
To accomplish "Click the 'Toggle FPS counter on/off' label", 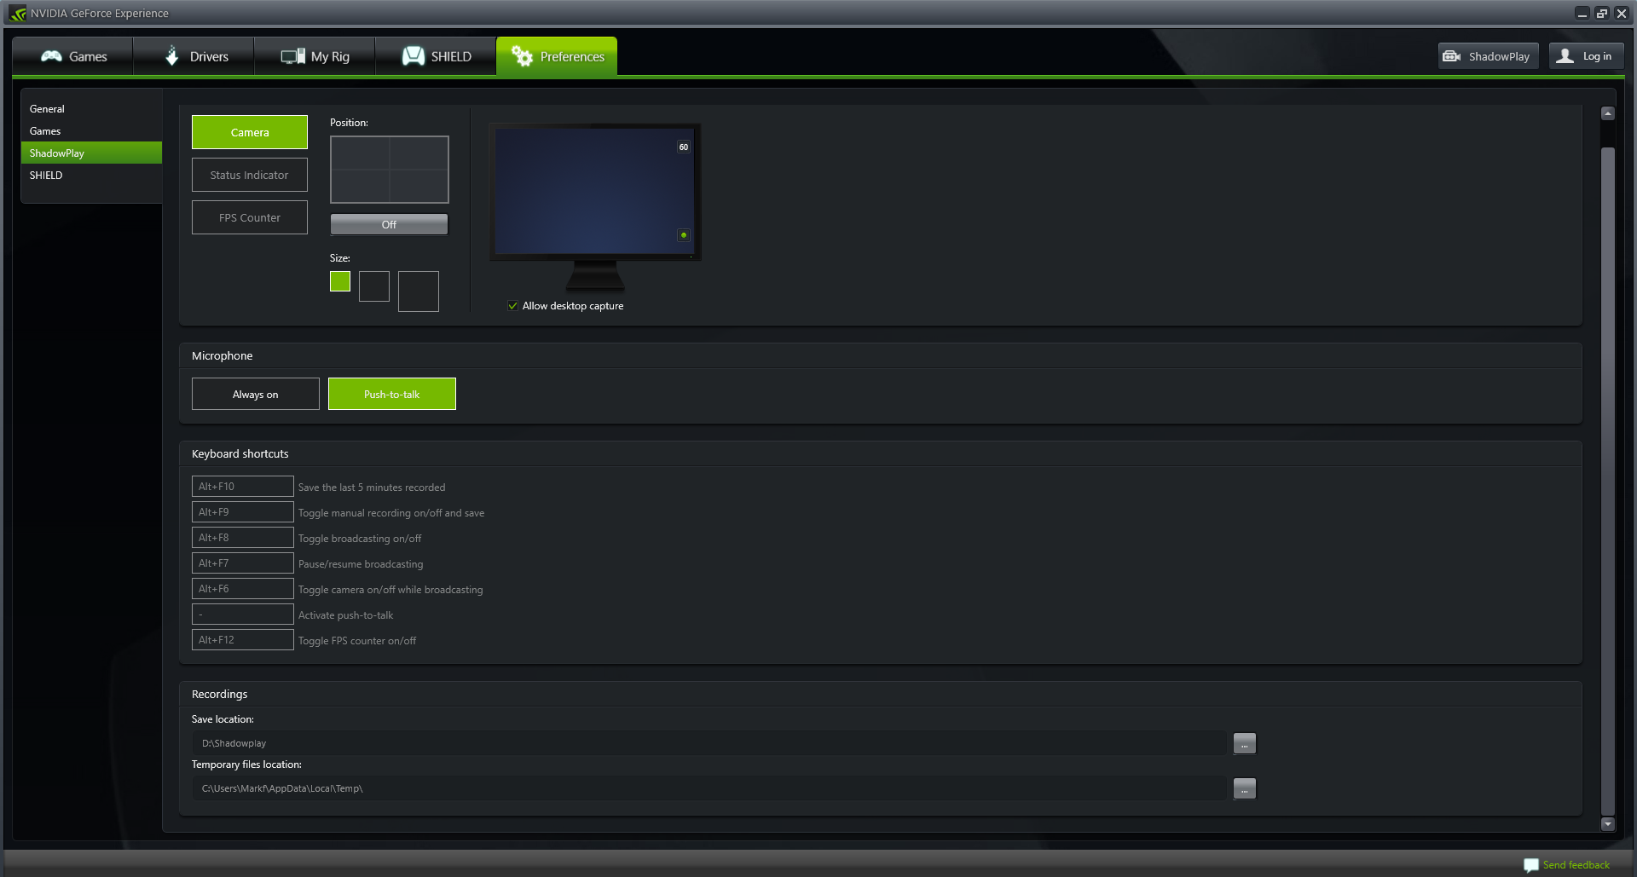I will click(357, 641).
